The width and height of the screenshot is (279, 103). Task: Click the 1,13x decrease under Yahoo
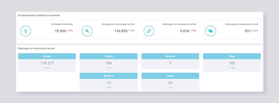[x=170, y=87]
